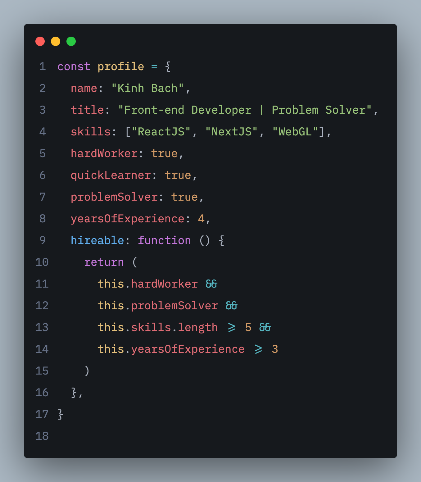Click the number 5 on line 13
This screenshot has width=421, height=482.
coord(248,327)
